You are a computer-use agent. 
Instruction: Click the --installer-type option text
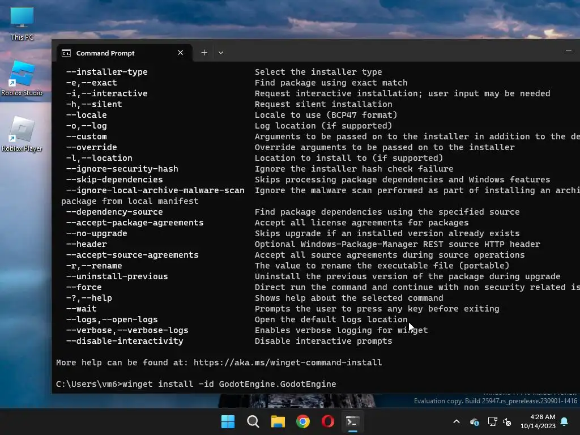[107, 72]
